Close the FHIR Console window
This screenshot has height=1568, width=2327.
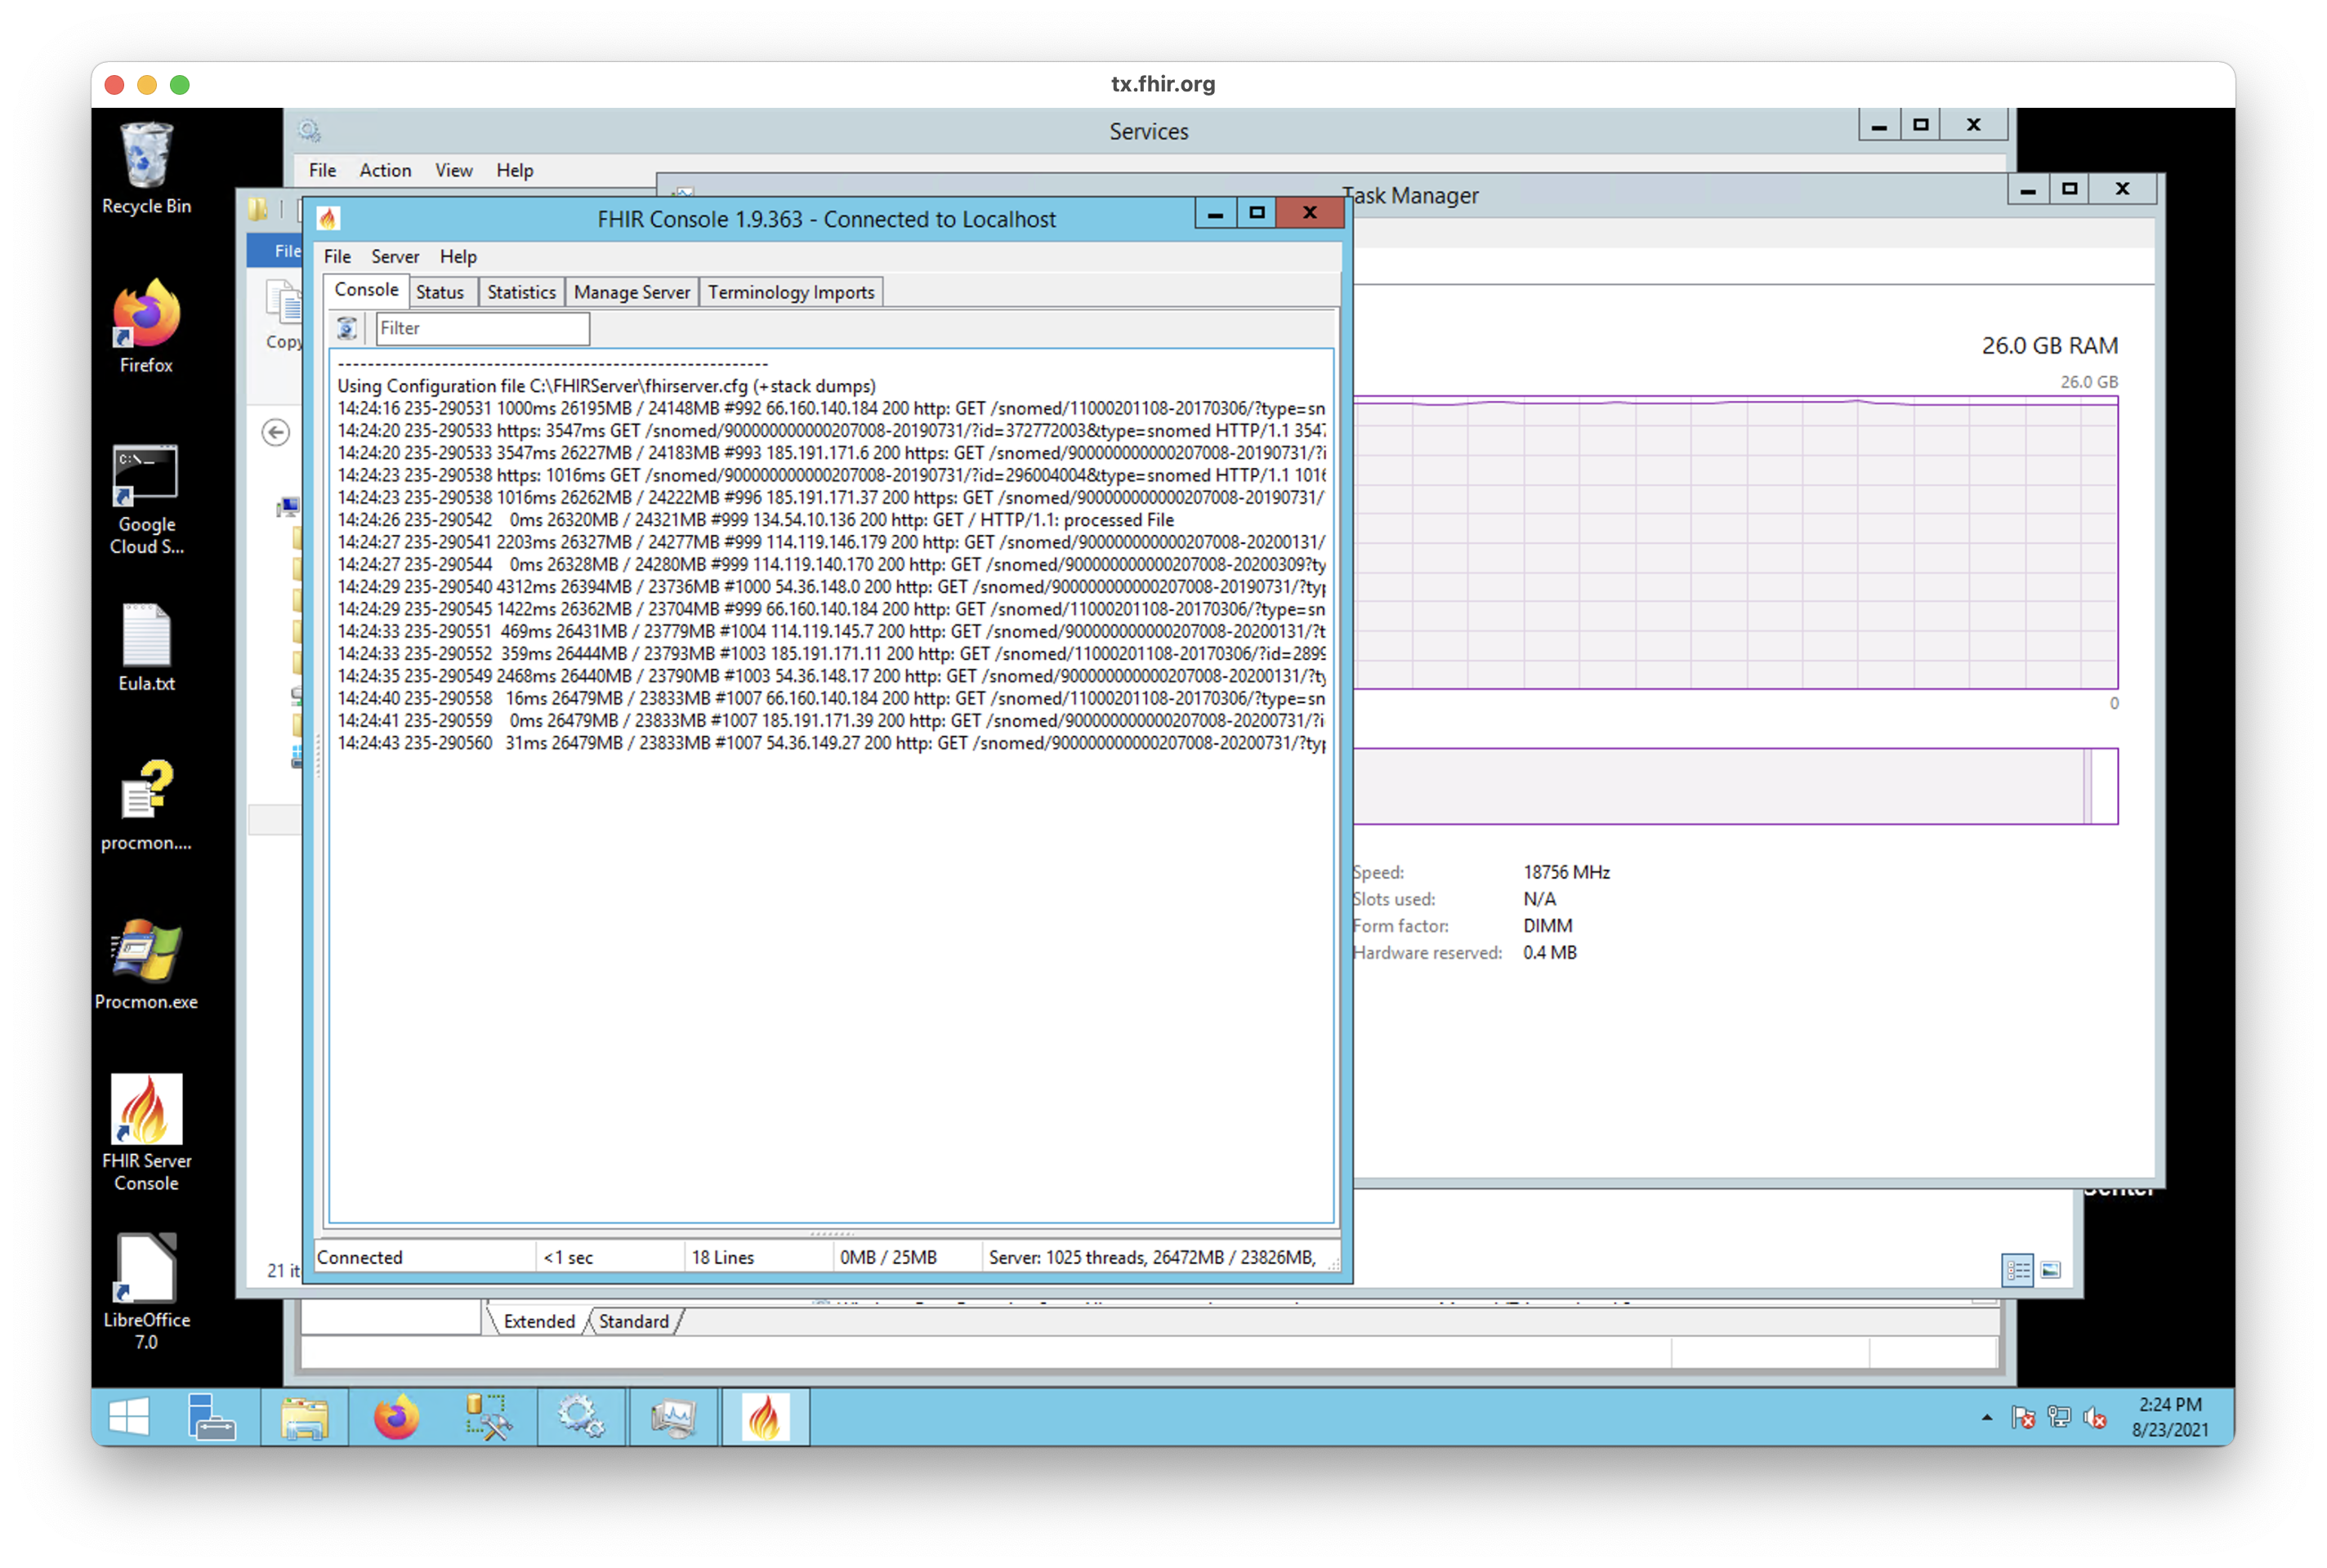pos(1309,212)
